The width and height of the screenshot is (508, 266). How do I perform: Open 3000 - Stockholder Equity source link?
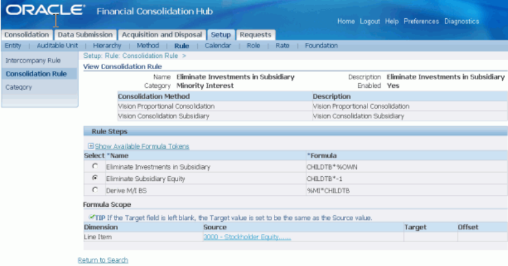(x=247, y=237)
